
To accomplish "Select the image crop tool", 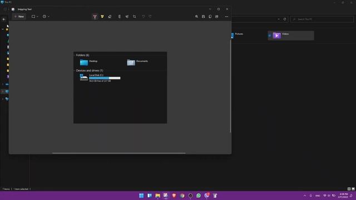I will 135,17.
